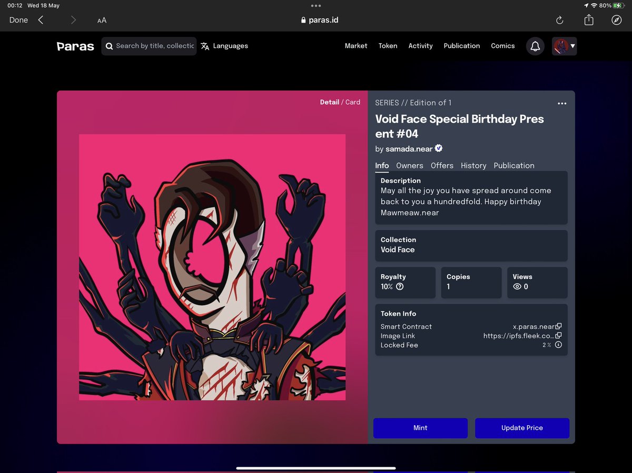Click the Mint button

click(x=420, y=428)
